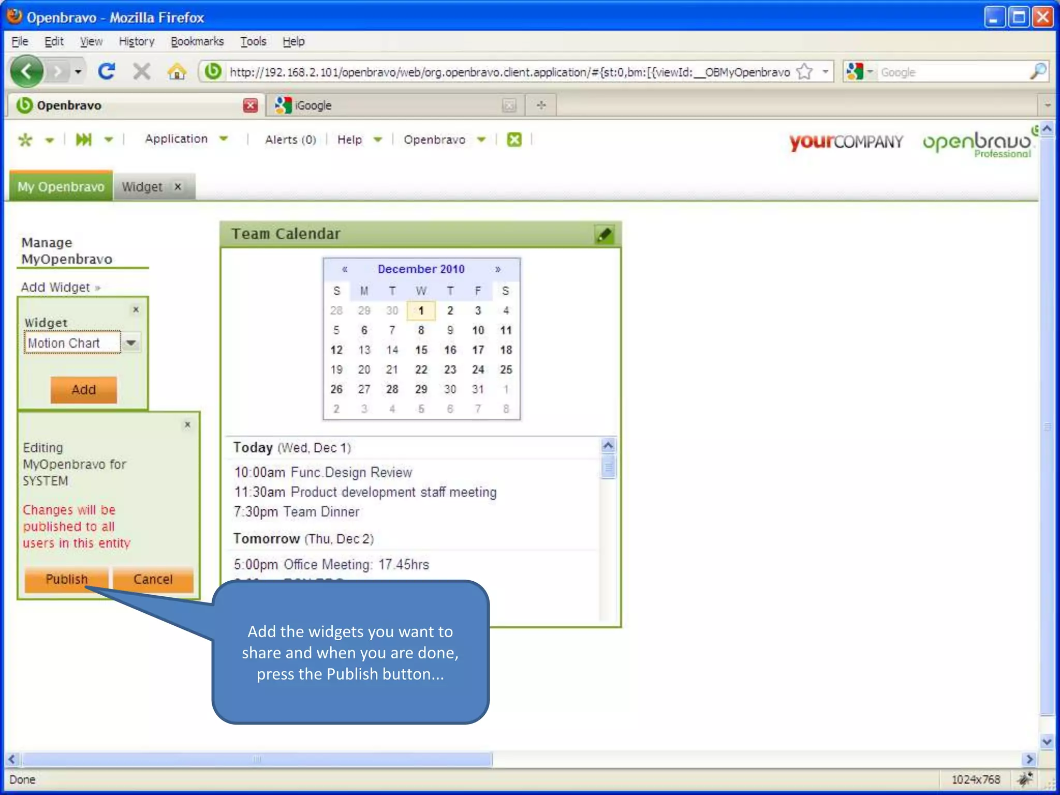Expand the quick create star dropdown
This screenshot has width=1060, height=795.
(50, 140)
